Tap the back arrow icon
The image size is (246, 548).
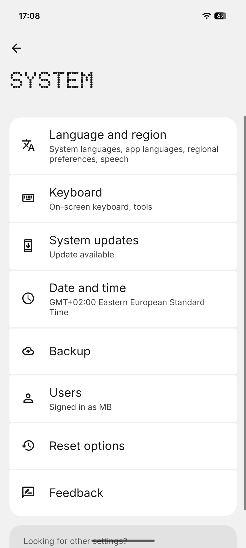pyautogui.click(x=16, y=48)
